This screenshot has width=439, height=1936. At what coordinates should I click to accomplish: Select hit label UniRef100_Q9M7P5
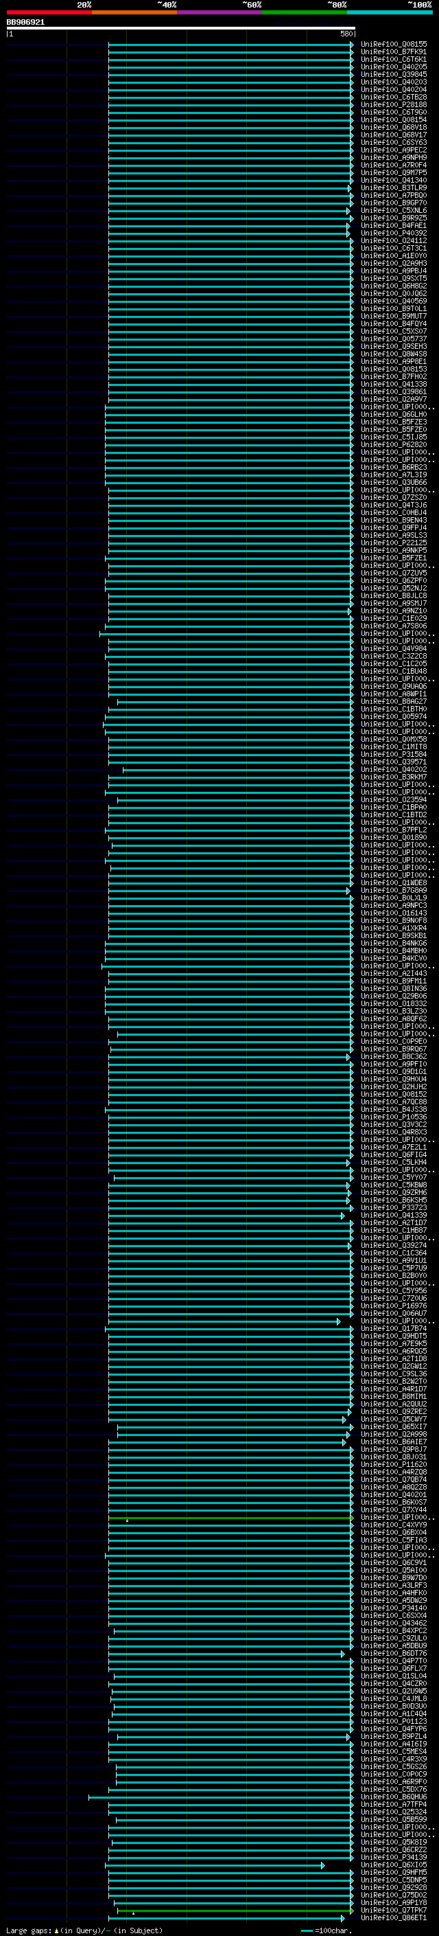(393, 173)
